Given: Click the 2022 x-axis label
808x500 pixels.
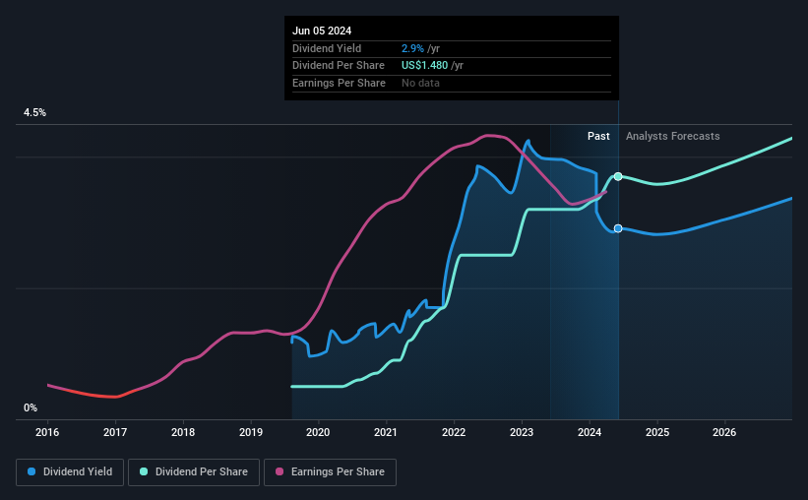Looking at the screenshot, I should tap(454, 432).
